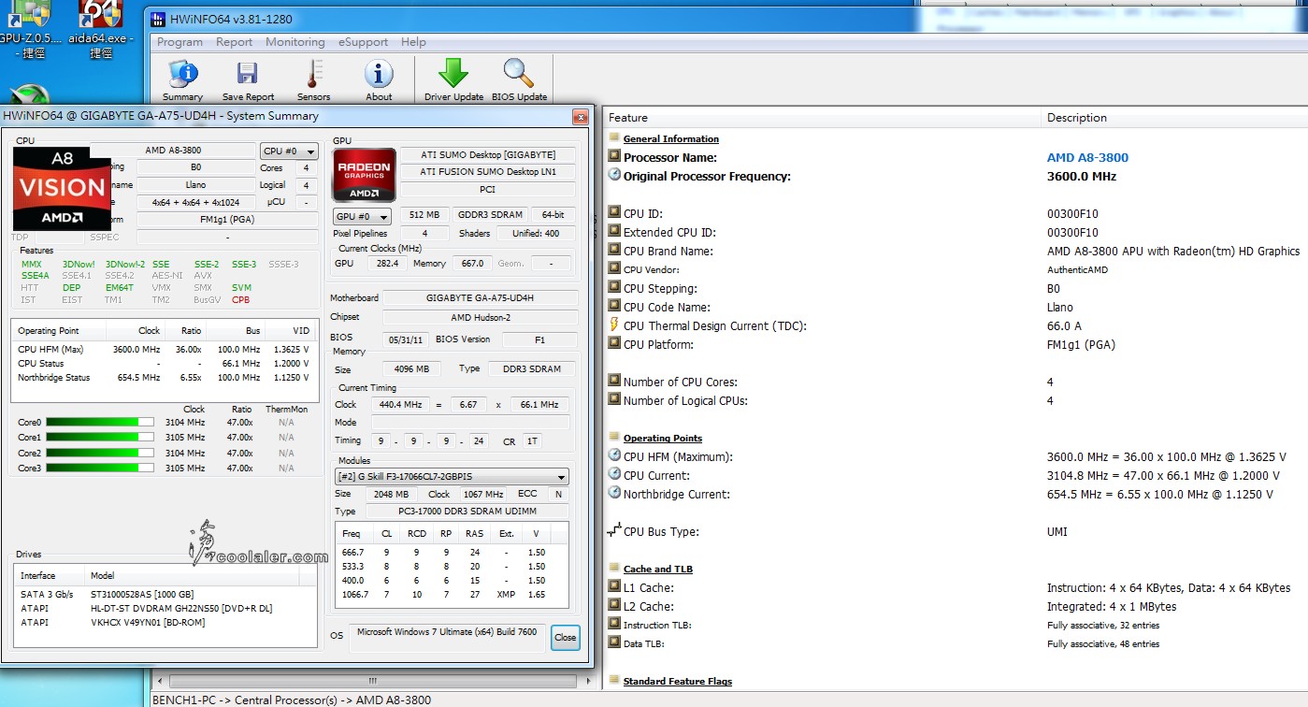Click the AMD Hudson-2 chipset field
The width and height of the screenshot is (1308, 707).
(x=481, y=318)
